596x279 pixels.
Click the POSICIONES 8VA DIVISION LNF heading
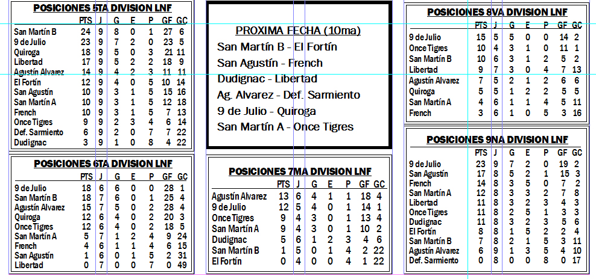[x=496, y=12]
